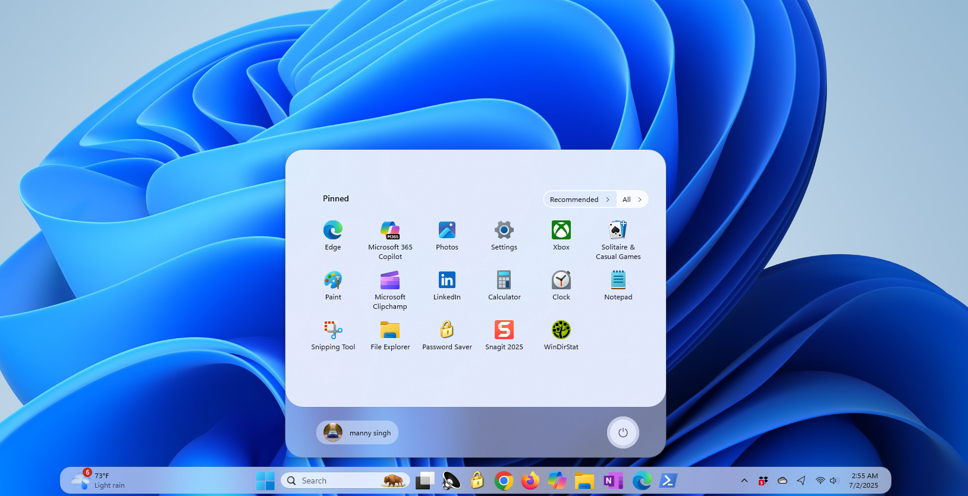Open Google Chrome from the taskbar
The height and width of the screenshot is (496, 968).
504,481
